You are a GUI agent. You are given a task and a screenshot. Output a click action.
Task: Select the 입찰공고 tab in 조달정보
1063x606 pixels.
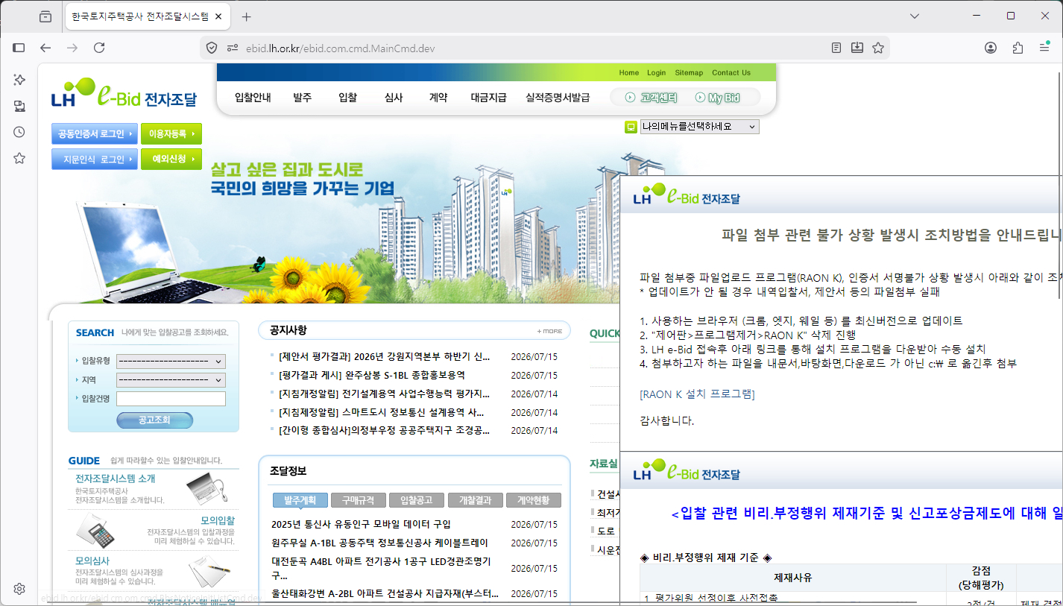pyautogui.click(x=416, y=500)
